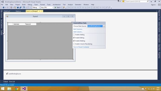This screenshot has height=91, width=161.
Task: Click the system tray volume icon
Action: click(154, 89)
